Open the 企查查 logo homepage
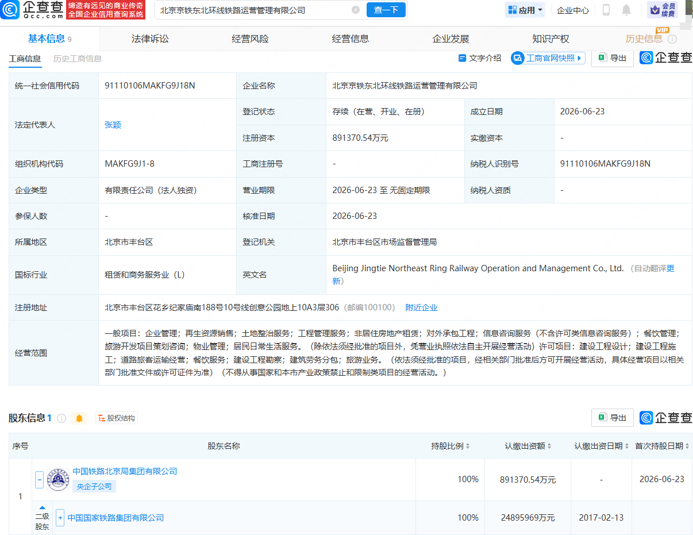Viewport: 693px width, 535px height. pos(33,10)
